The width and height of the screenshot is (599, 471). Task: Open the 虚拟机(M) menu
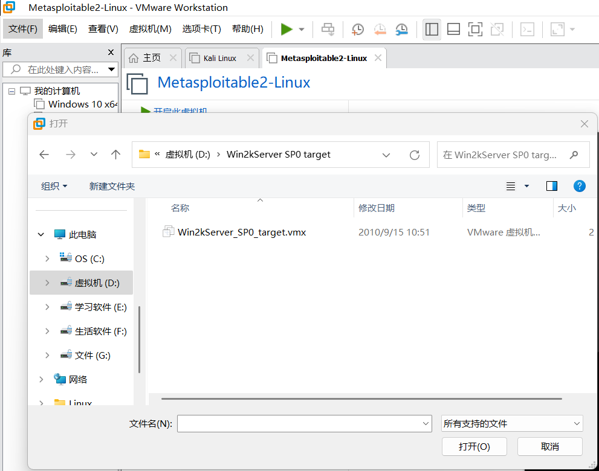pos(150,29)
